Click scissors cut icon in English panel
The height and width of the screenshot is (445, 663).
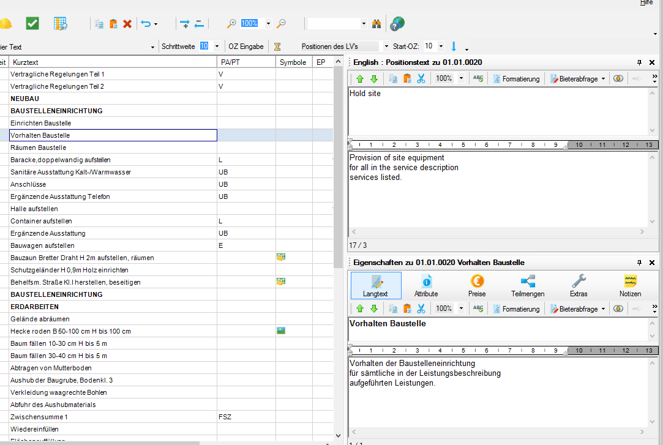coord(421,78)
